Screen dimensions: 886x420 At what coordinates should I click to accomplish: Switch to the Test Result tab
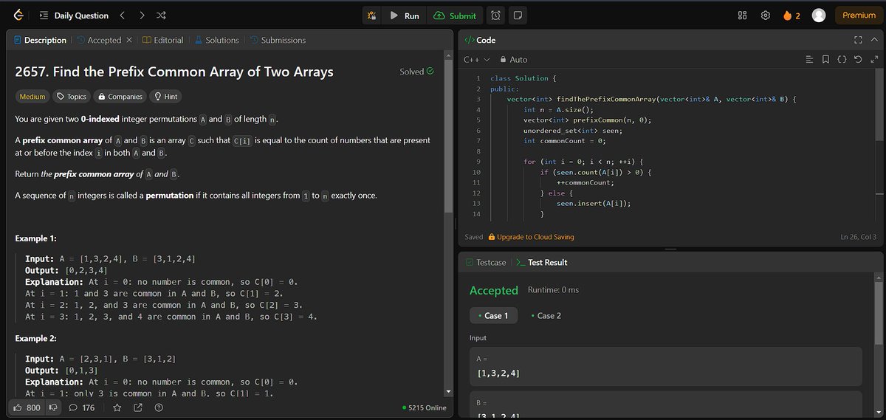[542, 262]
